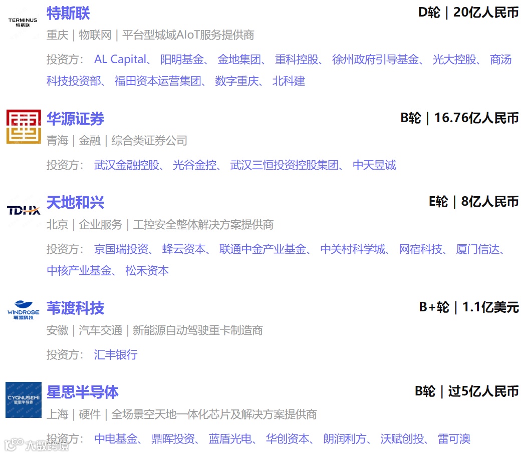Click the Windrose 苇渡科技 logo
Viewport: 527px width, 455px height.
click(24, 310)
